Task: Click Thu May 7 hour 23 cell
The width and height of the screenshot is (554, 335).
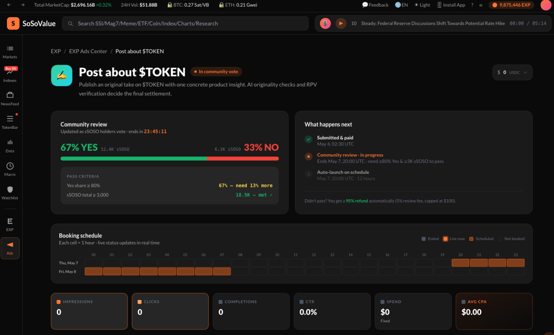Action: click(516, 263)
